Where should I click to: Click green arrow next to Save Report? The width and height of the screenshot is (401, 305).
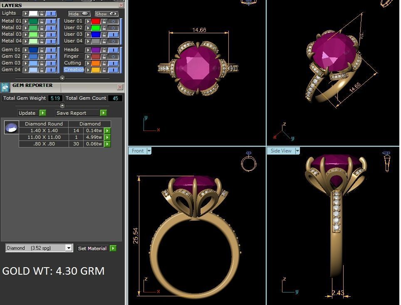coord(103,113)
